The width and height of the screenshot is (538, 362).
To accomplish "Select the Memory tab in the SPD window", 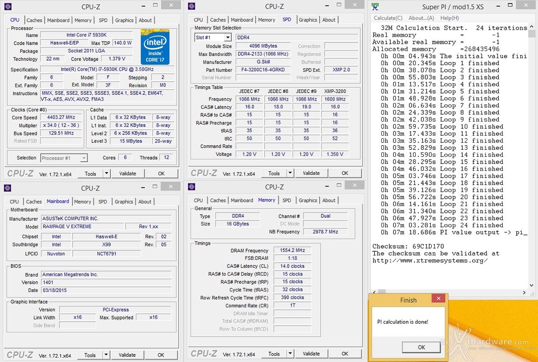I will tap(266, 20).
